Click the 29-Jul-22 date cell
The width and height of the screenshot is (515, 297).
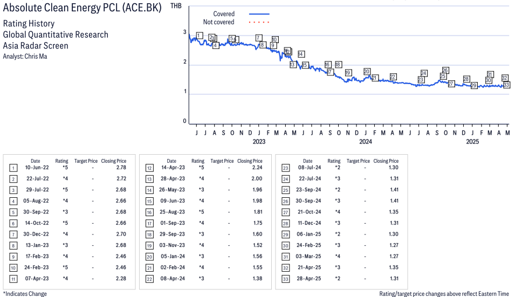(x=37, y=190)
